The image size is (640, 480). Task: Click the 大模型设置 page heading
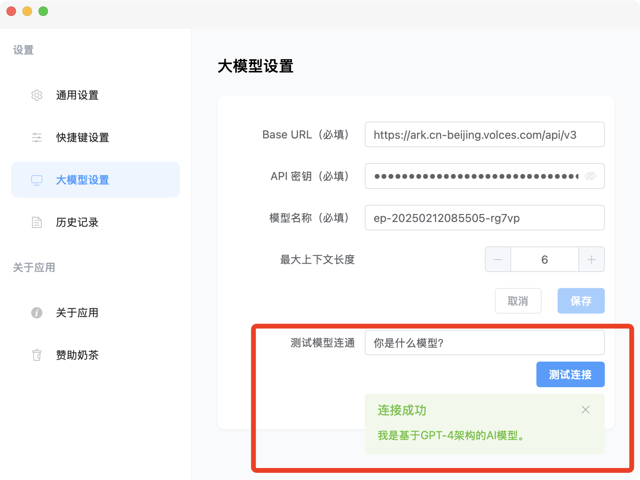click(x=256, y=66)
